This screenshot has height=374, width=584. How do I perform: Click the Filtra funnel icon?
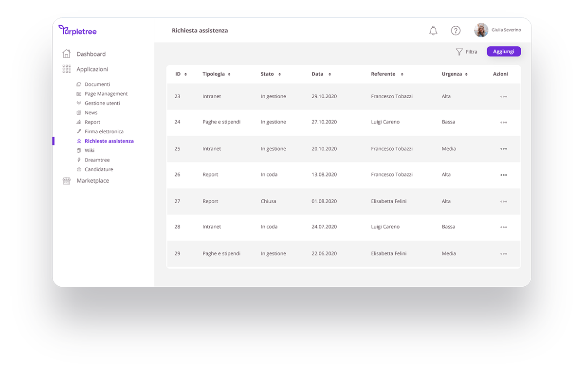[x=459, y=52]
